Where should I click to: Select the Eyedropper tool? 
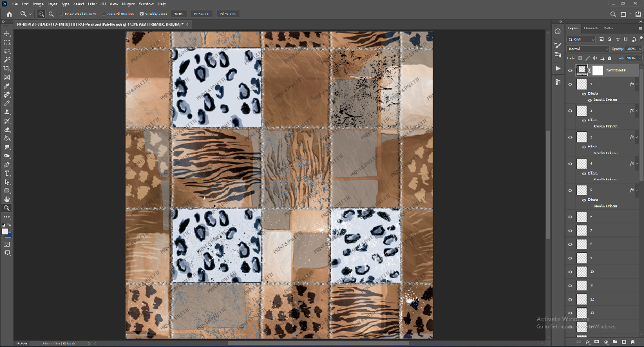[6, 86]
